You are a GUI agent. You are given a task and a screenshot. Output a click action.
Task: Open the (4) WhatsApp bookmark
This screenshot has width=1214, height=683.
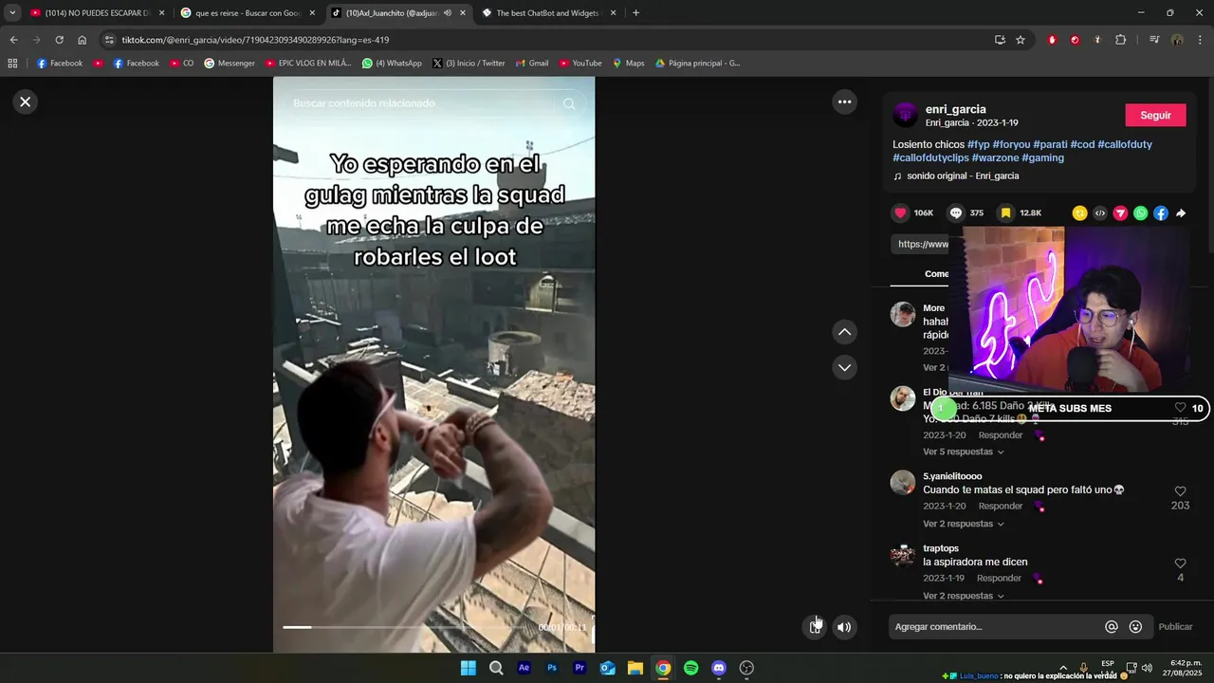[392, 64]
